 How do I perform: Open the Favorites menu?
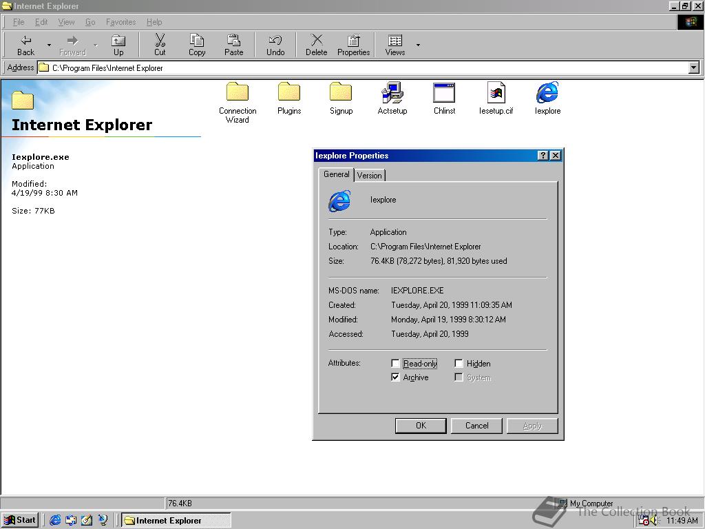[x=120, y=22]
